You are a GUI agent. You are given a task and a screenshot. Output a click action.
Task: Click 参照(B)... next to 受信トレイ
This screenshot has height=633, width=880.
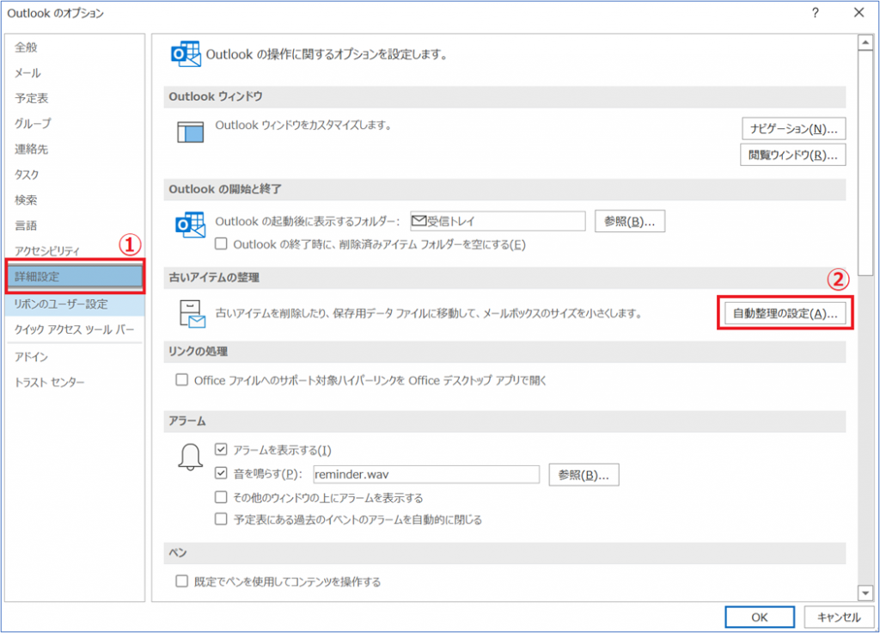pyautogui.click(x=630, y=221)
